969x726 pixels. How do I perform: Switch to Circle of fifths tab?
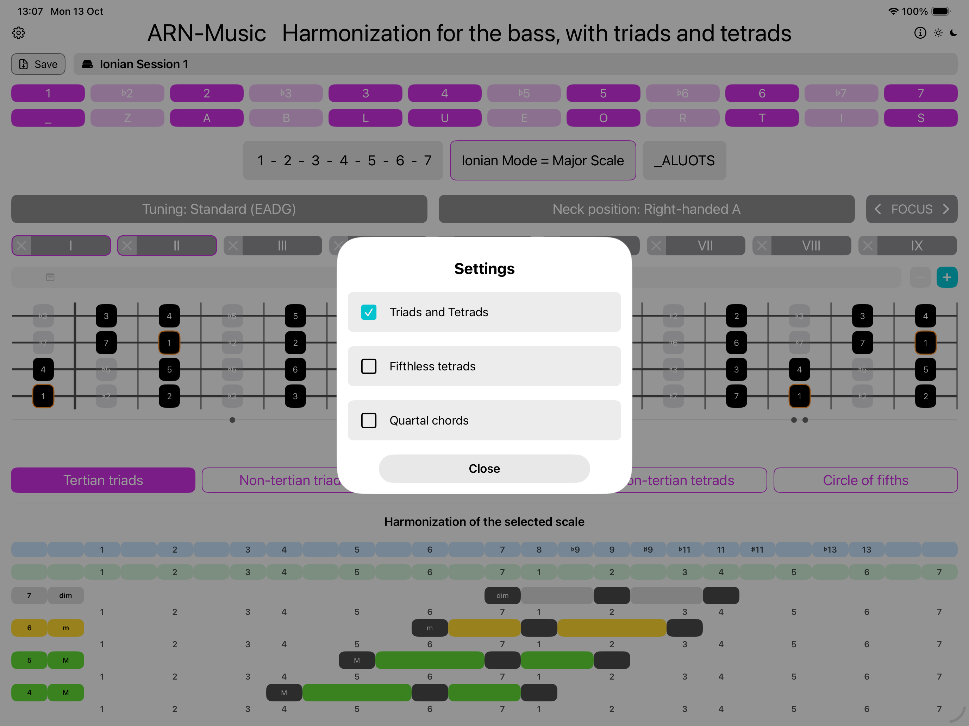coord(865,480)
